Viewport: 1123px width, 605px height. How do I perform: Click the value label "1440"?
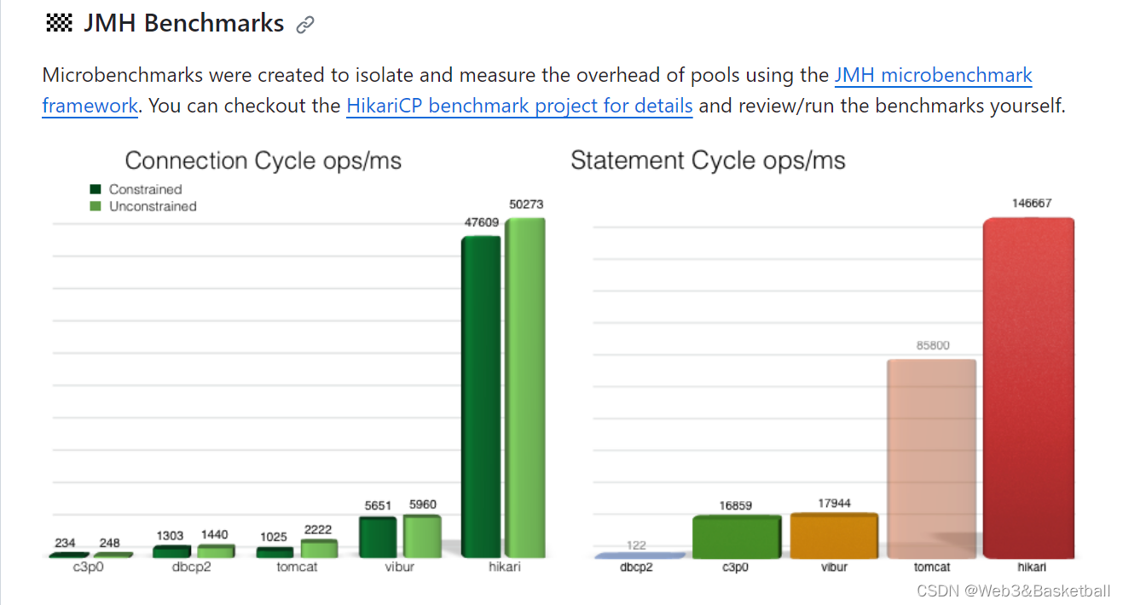click(214, 535)
